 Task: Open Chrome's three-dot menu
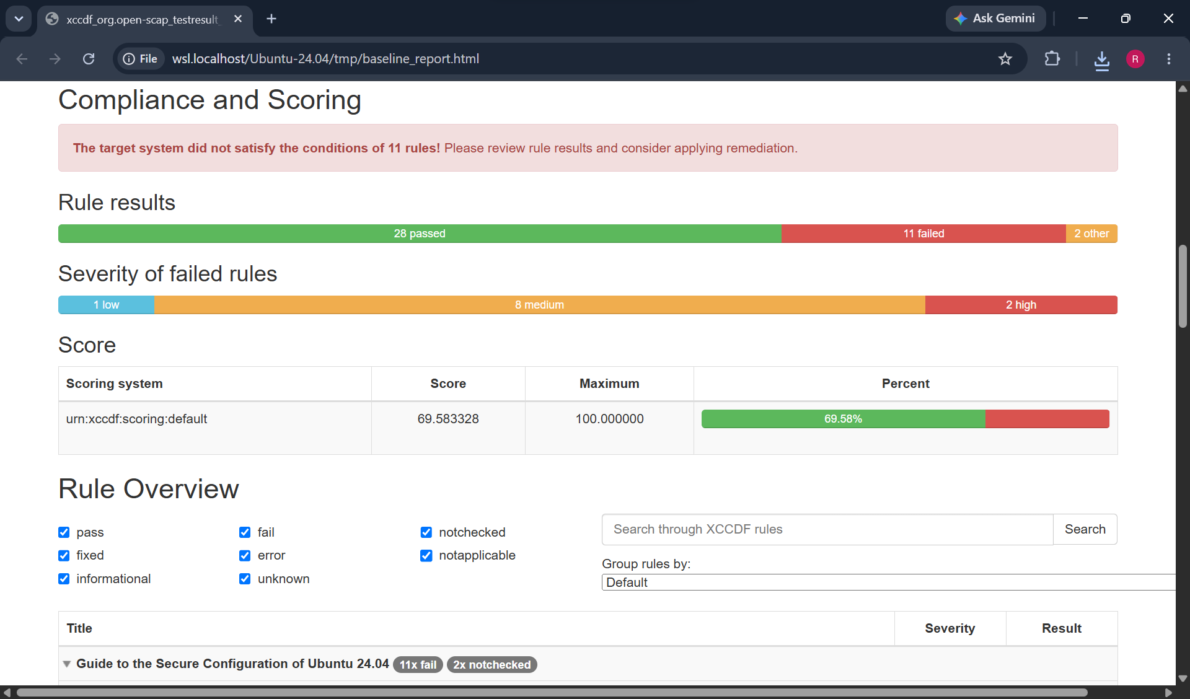tap(1169, 59)
